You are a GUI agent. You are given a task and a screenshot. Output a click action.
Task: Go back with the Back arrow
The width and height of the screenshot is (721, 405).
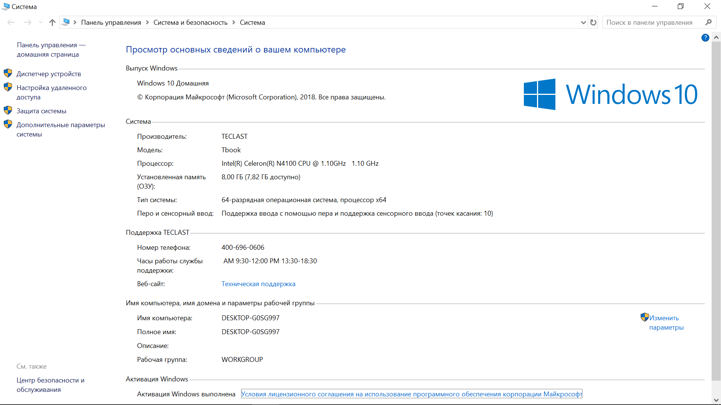11,22
